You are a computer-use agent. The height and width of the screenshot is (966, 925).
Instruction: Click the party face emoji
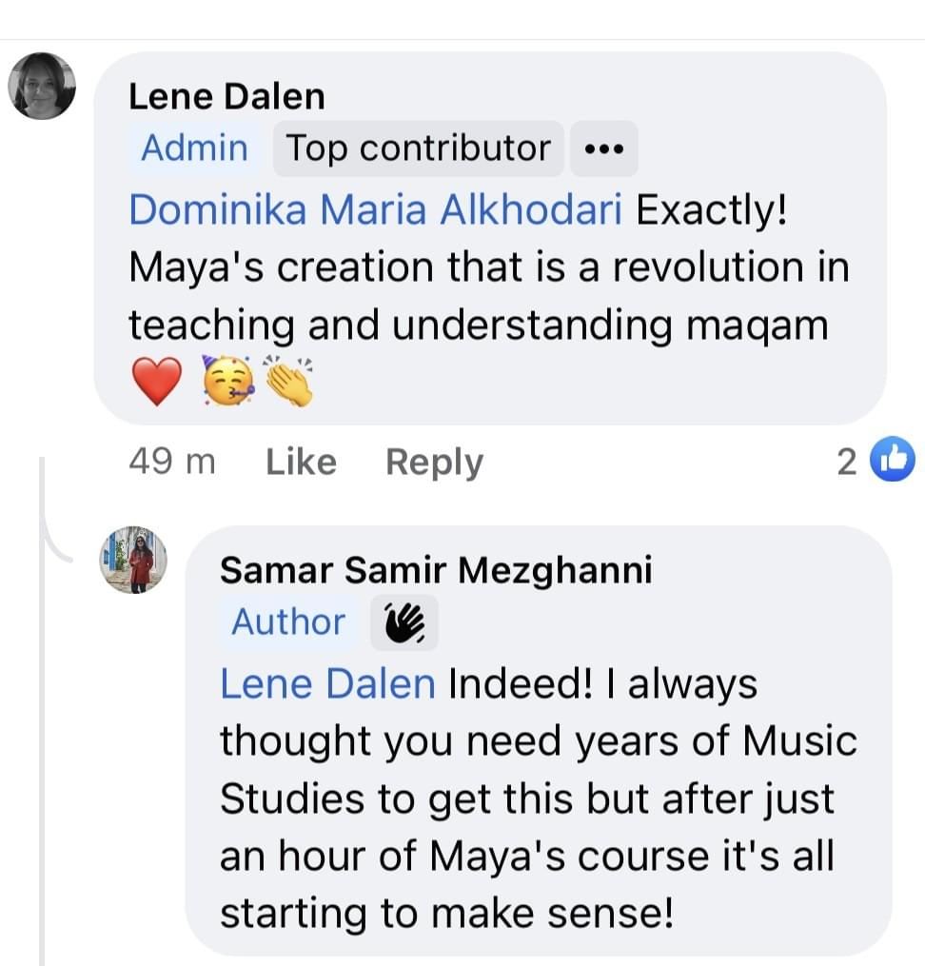point(229,383)
